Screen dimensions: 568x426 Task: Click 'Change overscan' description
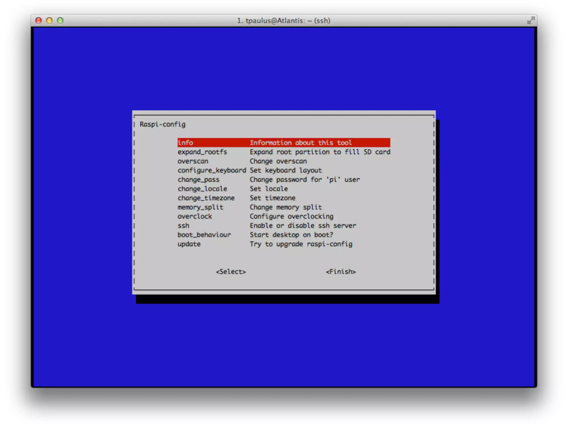pos(278,161)
